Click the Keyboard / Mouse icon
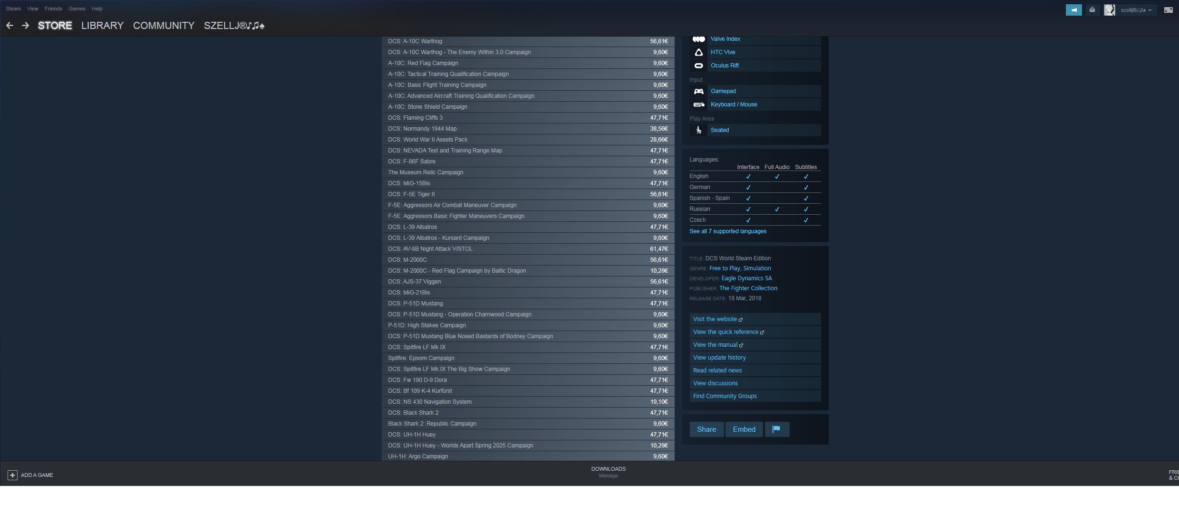Screen dimensions: 1179x513 pos(698,104)
